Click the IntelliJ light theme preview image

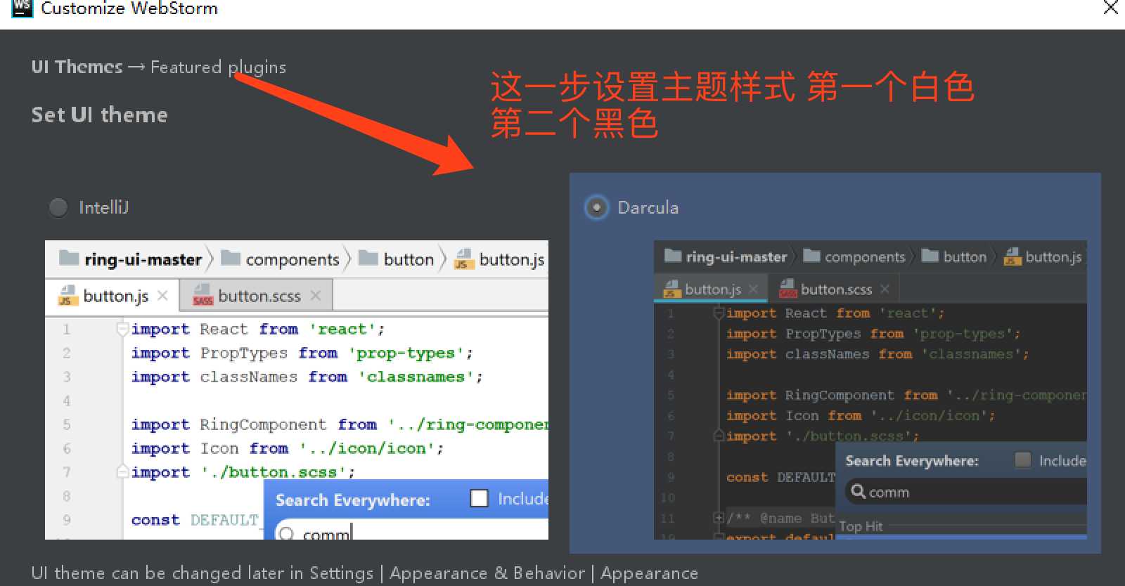[297, 390]
